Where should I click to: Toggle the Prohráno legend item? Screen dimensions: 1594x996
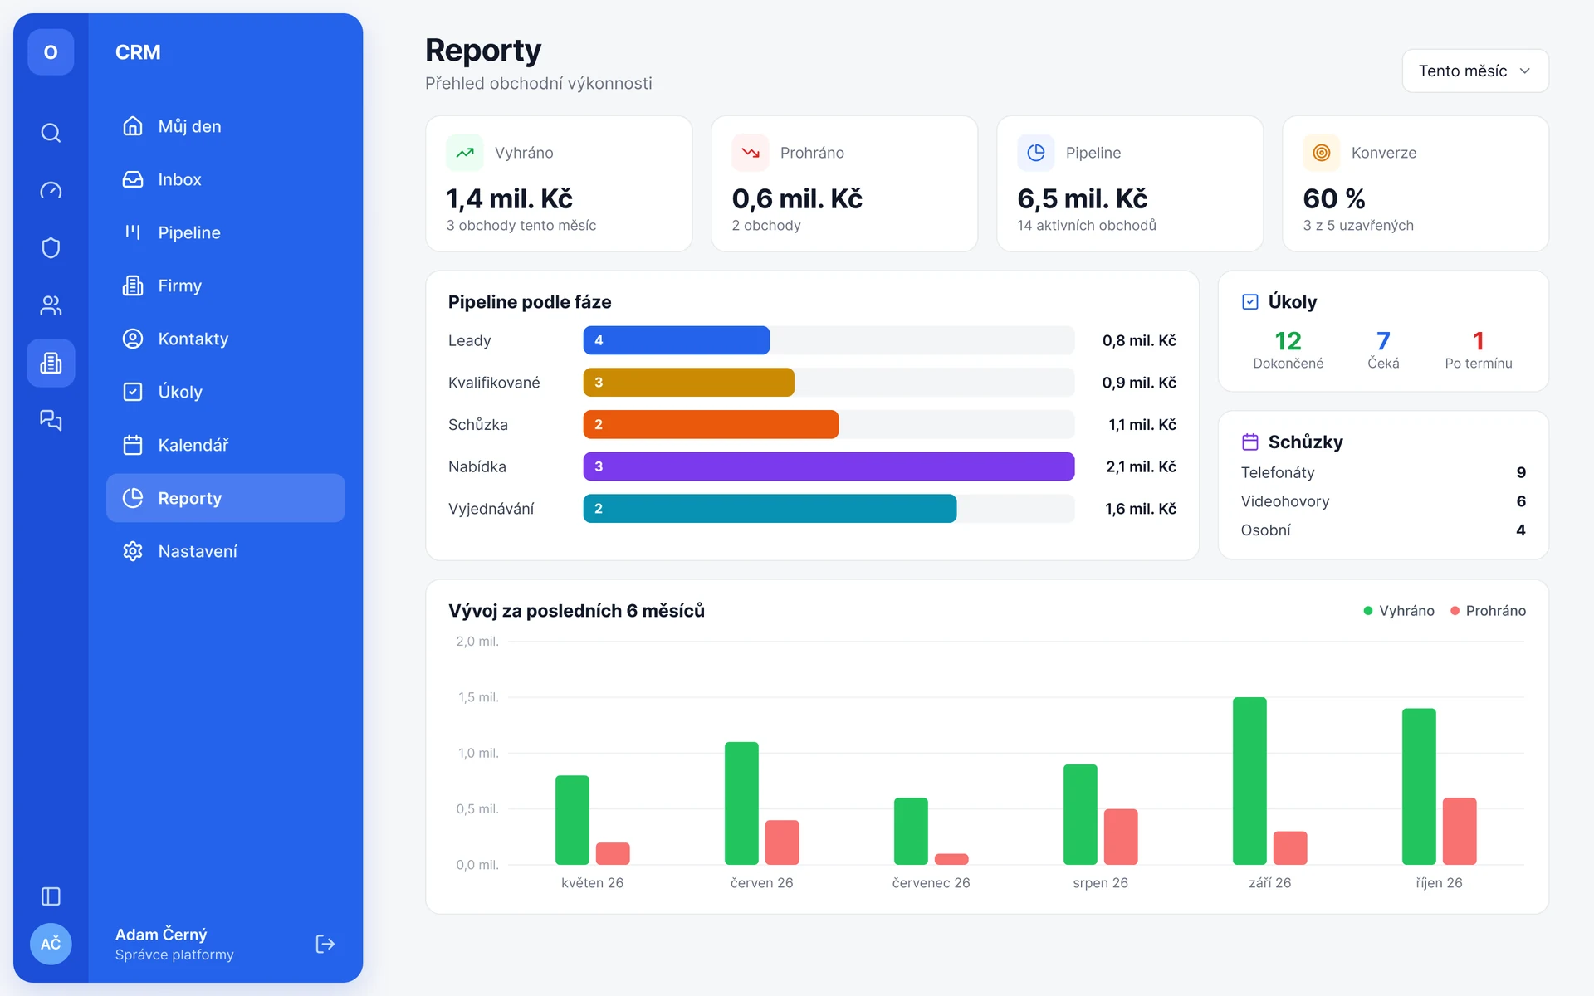1488,611
